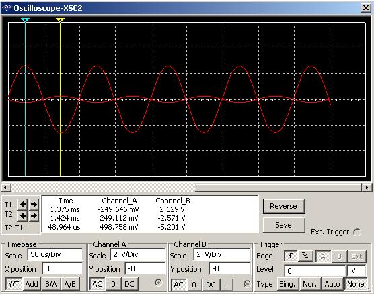Click the yellow T2 cursor marker
Screen dimensions: 374x294
60,20
